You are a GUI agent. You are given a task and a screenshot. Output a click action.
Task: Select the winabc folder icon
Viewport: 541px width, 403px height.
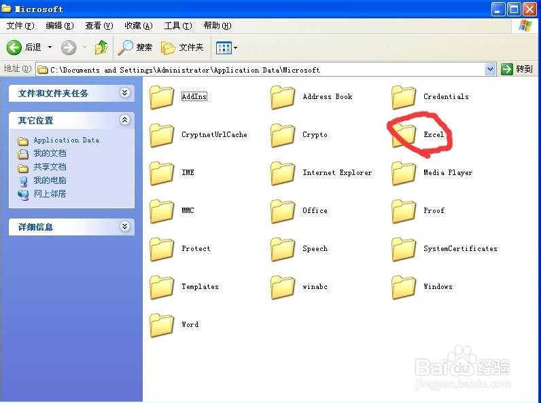click(x=283, y=287)
